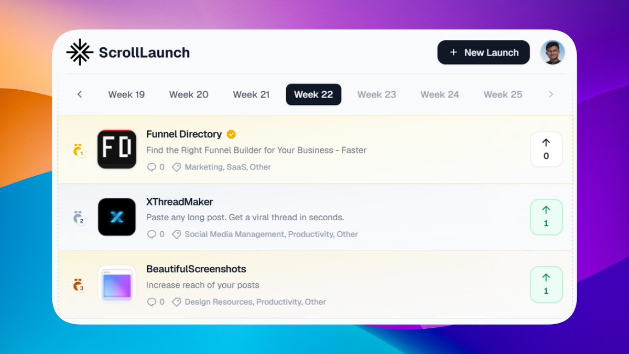Viewport: 629px width, 354px height.
Task: Open the user profile avatar
Action: pyautogui.click(x=552, y=52)
